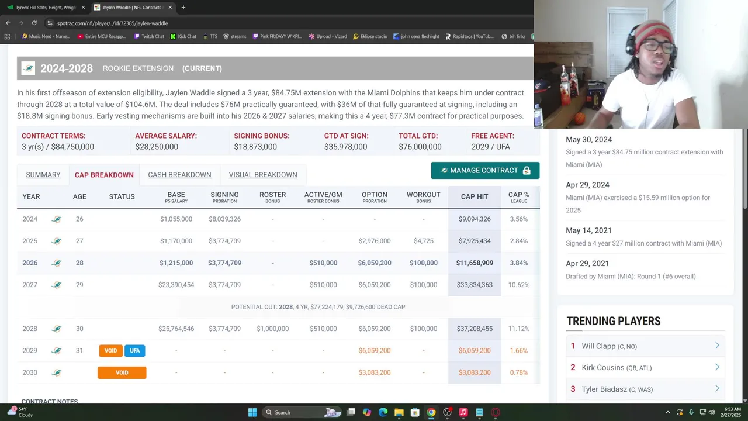The height and width of the screenshot is (421, 748).
Task: Click the Manage Contract button
Action: coord(485,170)
